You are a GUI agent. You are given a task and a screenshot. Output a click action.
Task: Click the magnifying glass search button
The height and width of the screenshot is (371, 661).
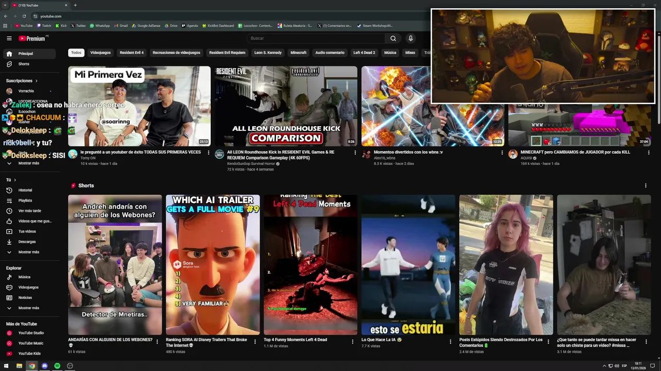pos(393,38)
